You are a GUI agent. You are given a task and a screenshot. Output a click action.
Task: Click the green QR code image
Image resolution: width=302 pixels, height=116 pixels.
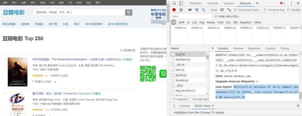(x=148, y=74)
